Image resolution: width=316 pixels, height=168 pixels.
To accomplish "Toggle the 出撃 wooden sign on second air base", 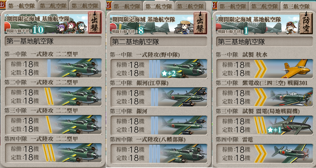I will point(200,23).
